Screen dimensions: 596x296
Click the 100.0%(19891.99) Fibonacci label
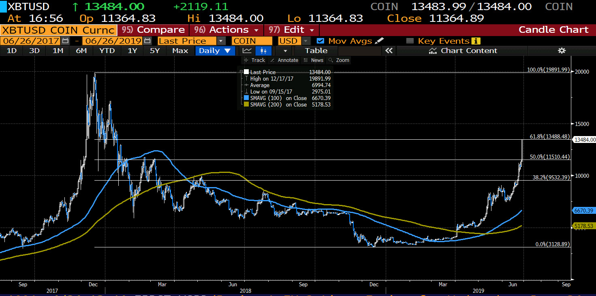[x=549, y=70]
